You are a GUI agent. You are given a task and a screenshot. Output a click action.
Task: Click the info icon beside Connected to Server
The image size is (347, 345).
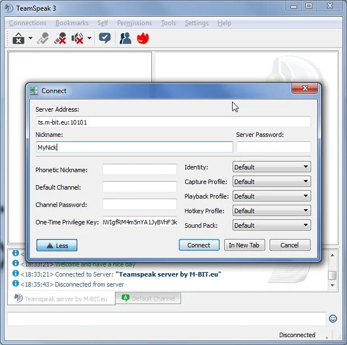pyautogui.click(x=16, y=273)
